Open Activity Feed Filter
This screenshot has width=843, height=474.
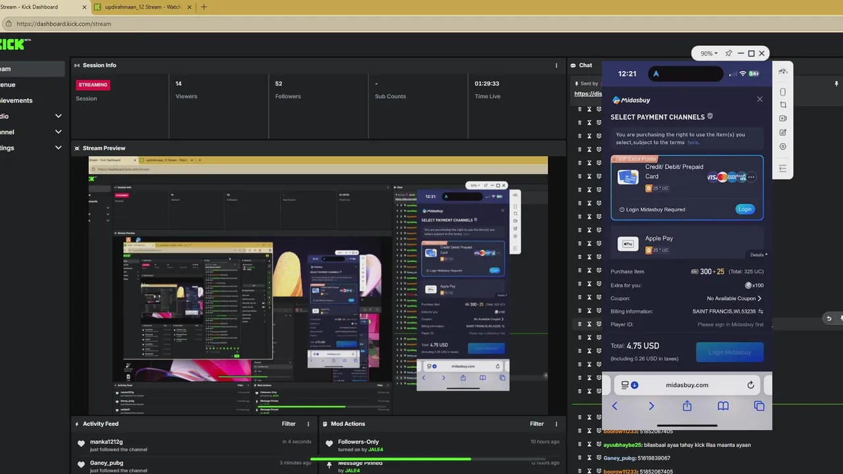[x=288, y=424]
